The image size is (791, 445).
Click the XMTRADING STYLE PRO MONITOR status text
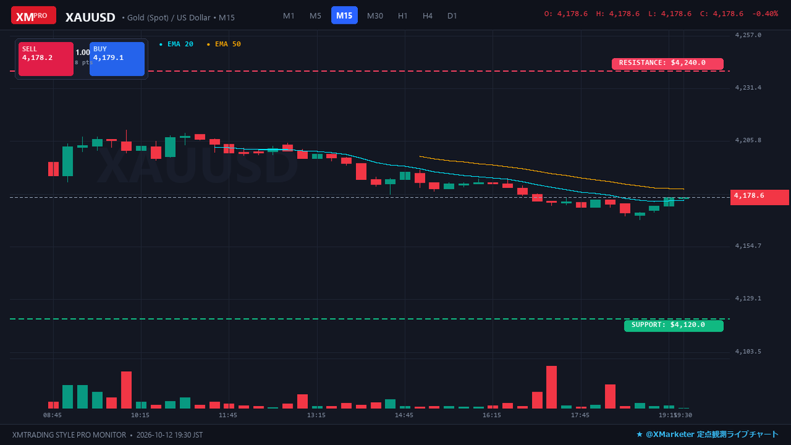pyautogui.click(x=69, y=435)
